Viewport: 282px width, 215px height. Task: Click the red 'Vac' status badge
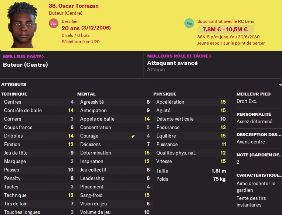pyautogui.click(x=53, y=24)
